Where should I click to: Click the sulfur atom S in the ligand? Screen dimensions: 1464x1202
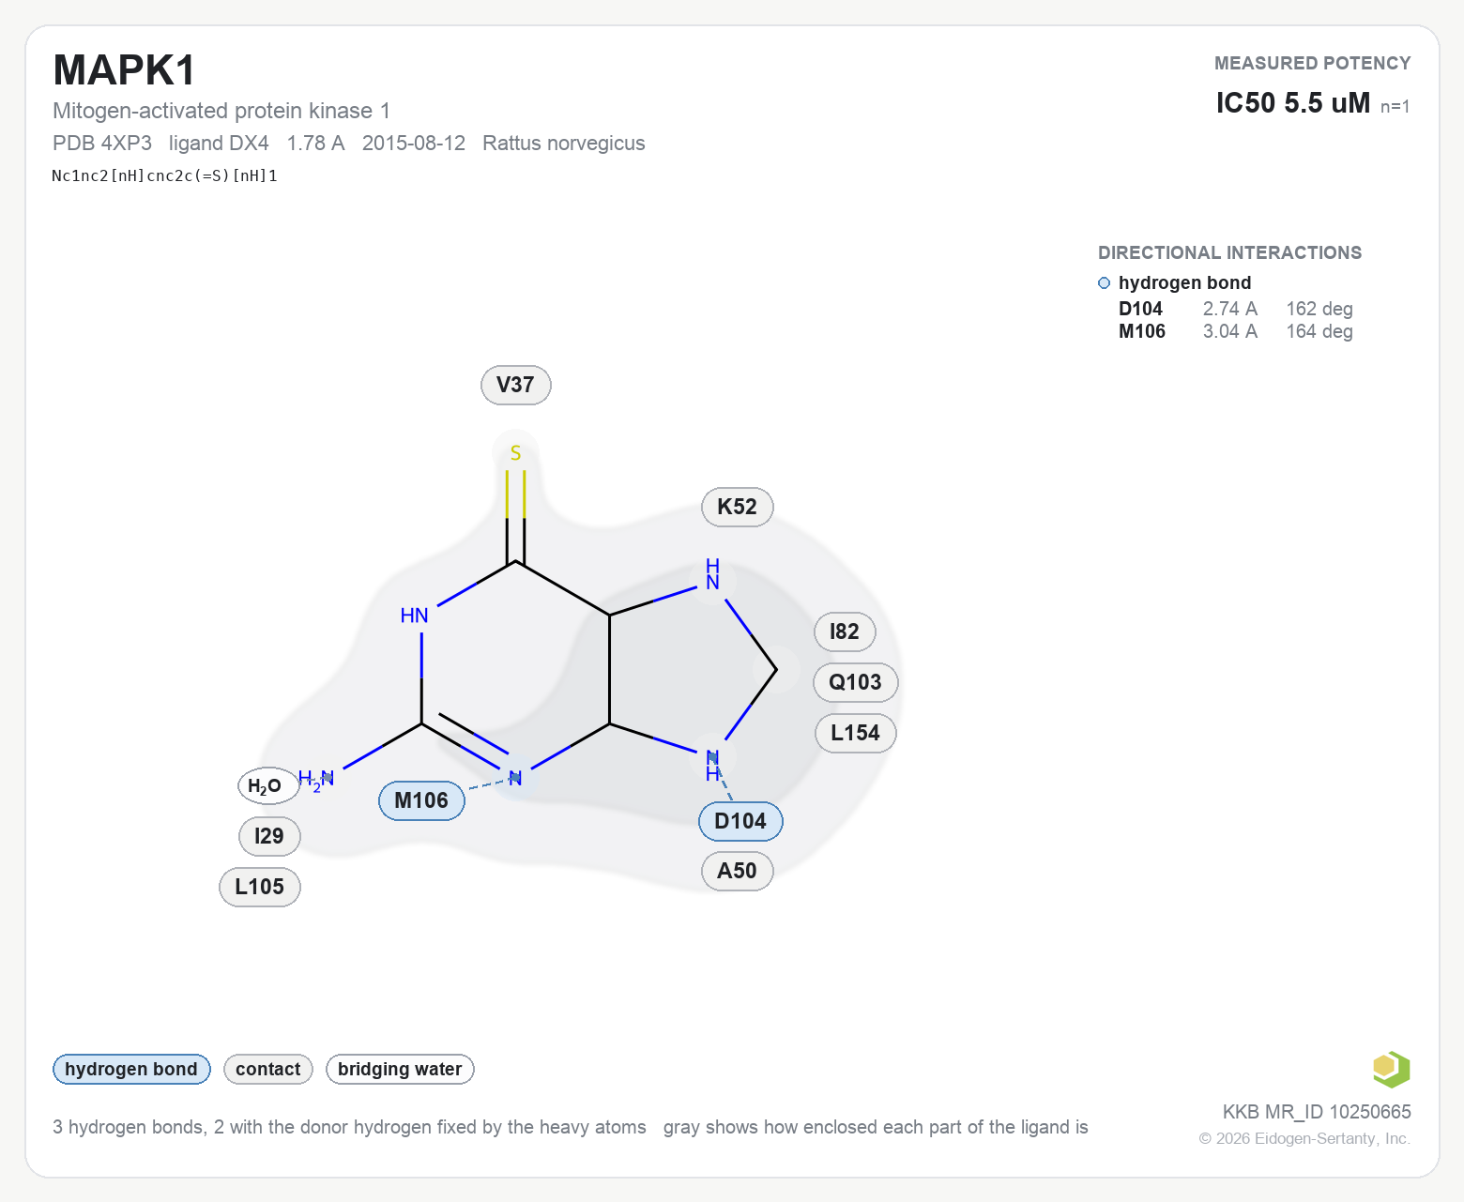pyautogui.click(x=515, y=453)
